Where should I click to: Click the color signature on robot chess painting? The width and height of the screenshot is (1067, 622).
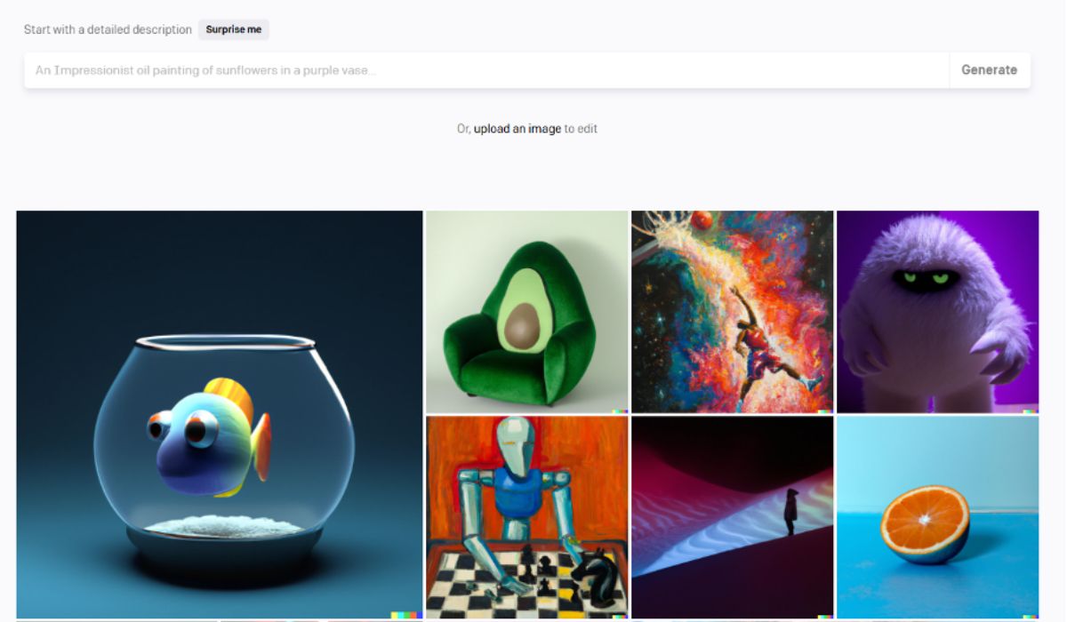click(621, 616)
